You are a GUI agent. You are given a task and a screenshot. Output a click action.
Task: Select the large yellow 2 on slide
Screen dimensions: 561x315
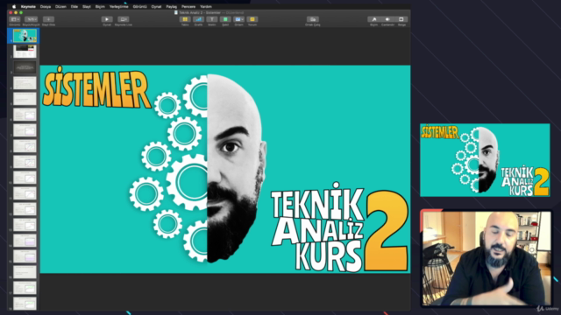point(387,230)
